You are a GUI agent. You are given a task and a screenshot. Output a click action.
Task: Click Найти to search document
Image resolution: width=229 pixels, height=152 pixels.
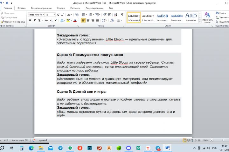tap(222, 13)
